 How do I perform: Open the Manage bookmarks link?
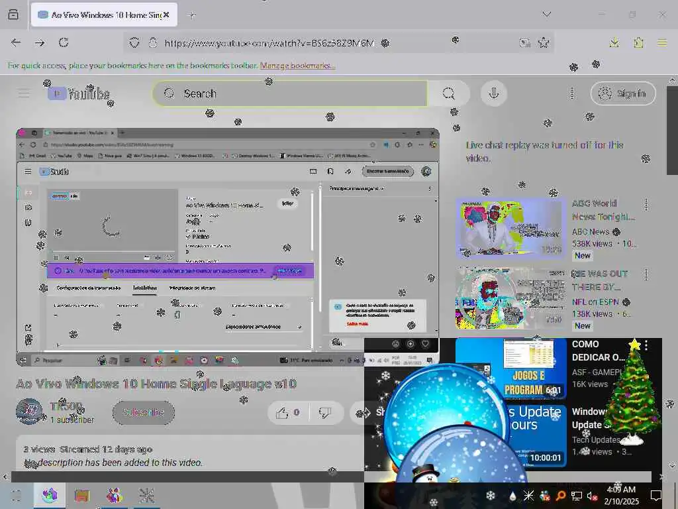point(297,66)
